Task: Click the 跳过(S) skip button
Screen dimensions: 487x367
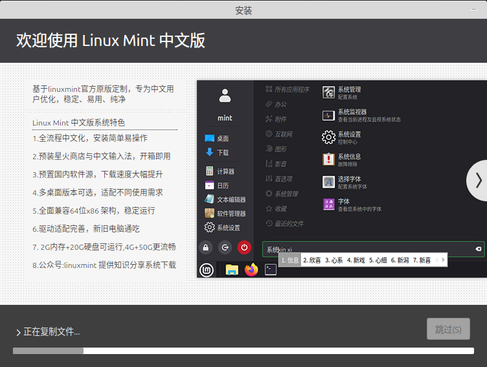Action: click(x=448, y=329)
